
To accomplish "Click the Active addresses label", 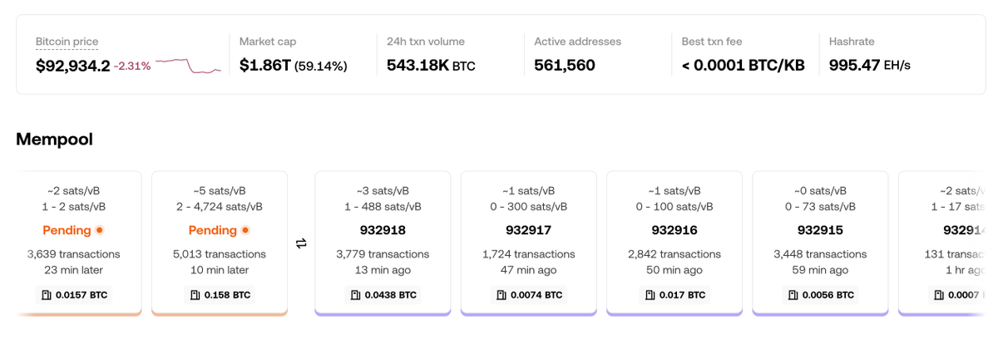I will 577,42.
